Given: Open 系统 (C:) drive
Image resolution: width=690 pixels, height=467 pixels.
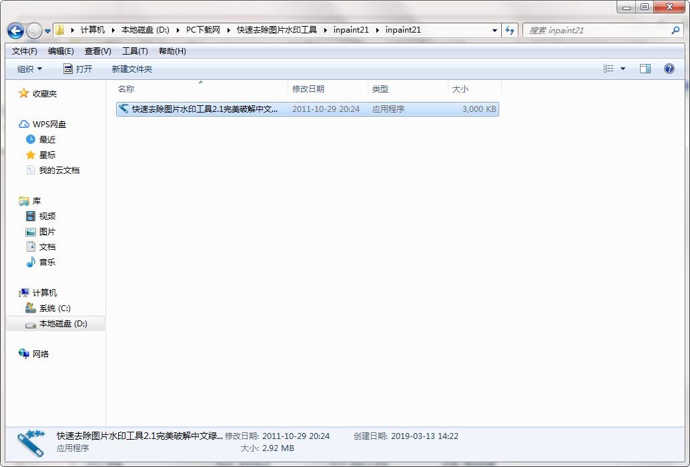Looking at the screenshot, I should click(x=48, y=308).
